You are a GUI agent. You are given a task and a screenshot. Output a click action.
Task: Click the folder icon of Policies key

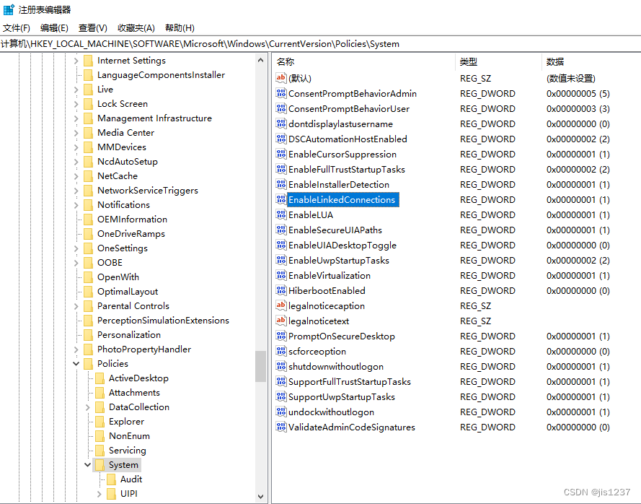click(x=88, y=364)
